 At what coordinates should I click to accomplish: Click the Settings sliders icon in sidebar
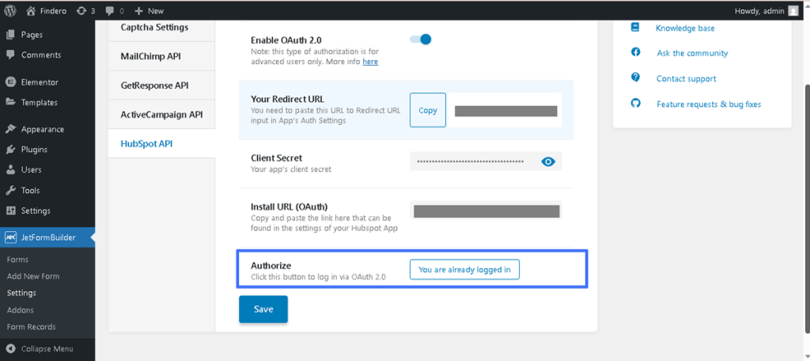tap(10, 211)
